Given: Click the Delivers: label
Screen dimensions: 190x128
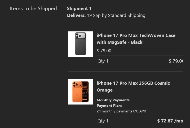Looking at the screenshot, I should 76,16.
